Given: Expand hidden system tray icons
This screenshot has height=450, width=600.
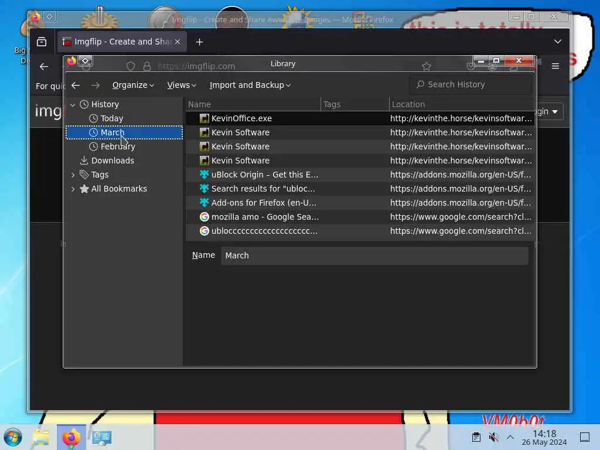Looking at the screenshot, I should (x=510, y=437).
